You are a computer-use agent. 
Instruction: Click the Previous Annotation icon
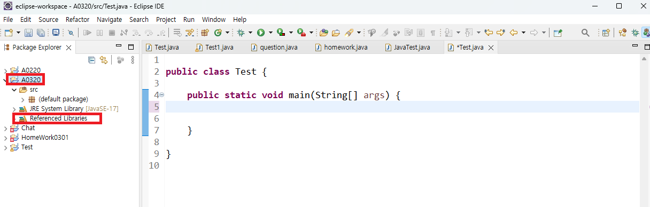(x=469, y=33)
